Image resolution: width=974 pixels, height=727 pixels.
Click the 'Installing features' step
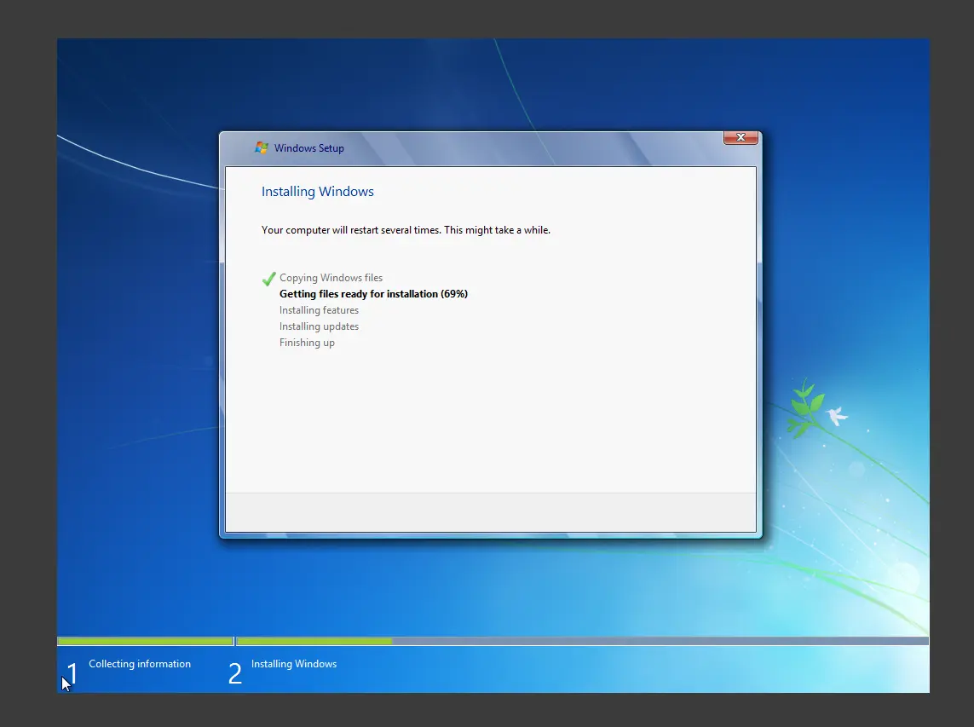[x=319, y=310]
